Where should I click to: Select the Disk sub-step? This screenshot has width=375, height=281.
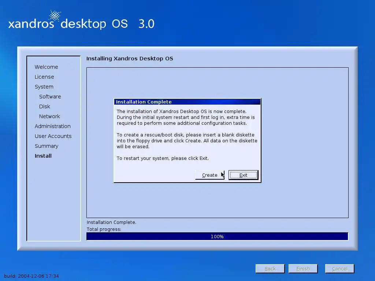45,106
